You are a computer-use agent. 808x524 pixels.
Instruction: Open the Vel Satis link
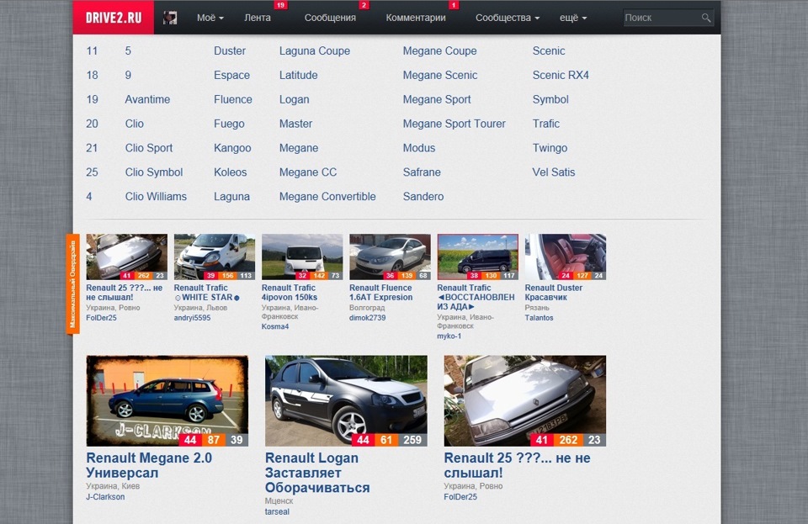[554, 172]
